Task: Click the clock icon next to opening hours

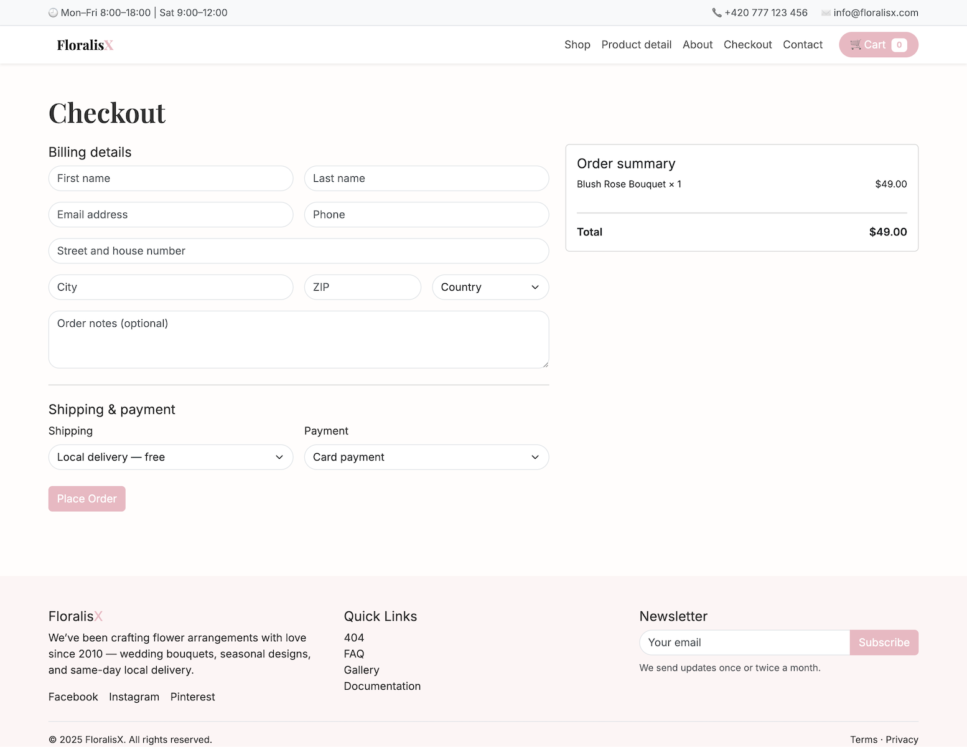Action: click(x=54, y=12)
